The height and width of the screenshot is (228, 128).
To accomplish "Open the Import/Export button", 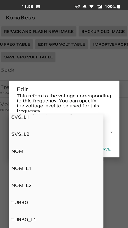I will [x=109, y=44].
